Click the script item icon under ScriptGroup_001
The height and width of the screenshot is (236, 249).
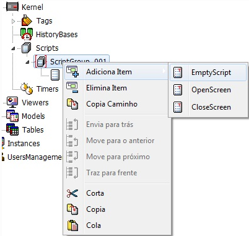click(55, 75)
